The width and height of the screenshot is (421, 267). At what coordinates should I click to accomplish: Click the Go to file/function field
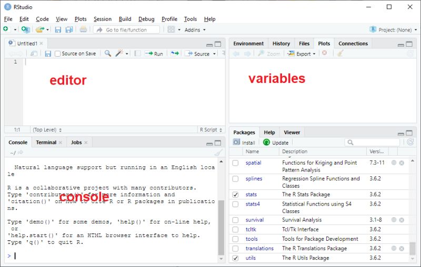[126, 30]
